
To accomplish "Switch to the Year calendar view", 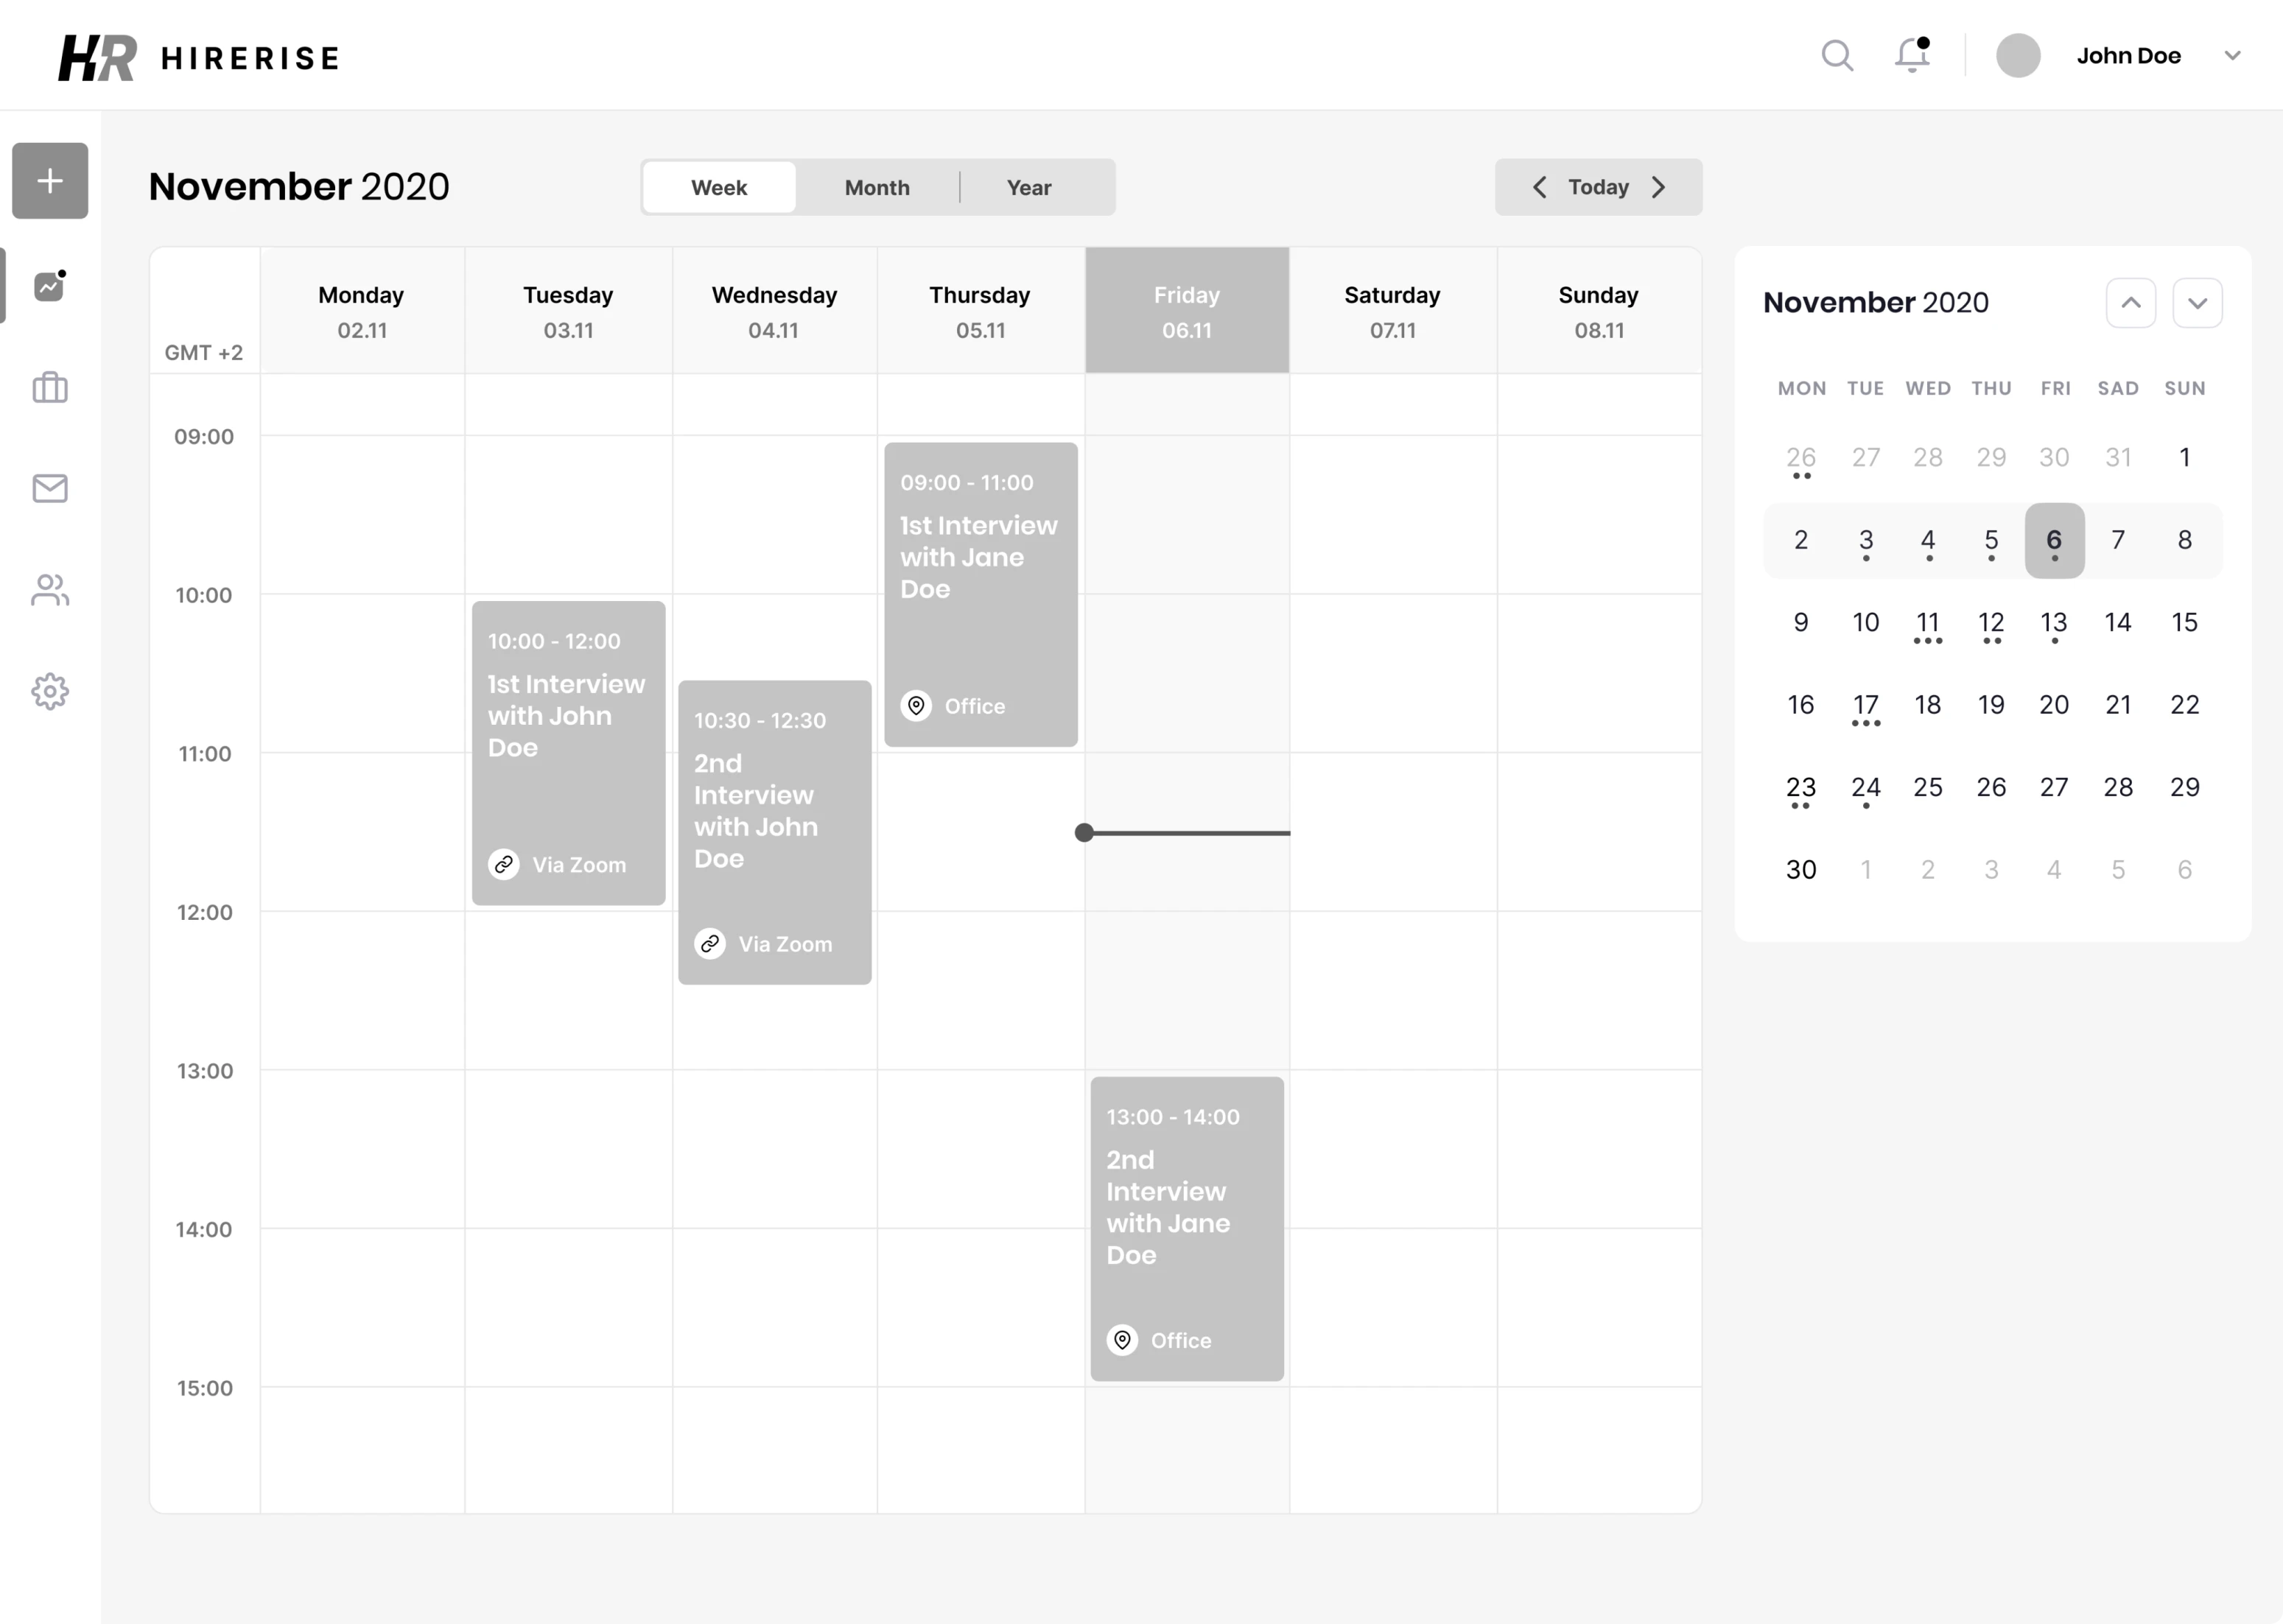I will (x=1029, y=187).
